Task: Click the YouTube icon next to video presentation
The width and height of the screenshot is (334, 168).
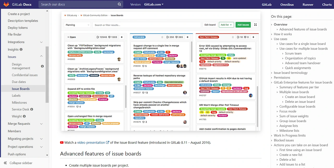Action: pos(62,142)
